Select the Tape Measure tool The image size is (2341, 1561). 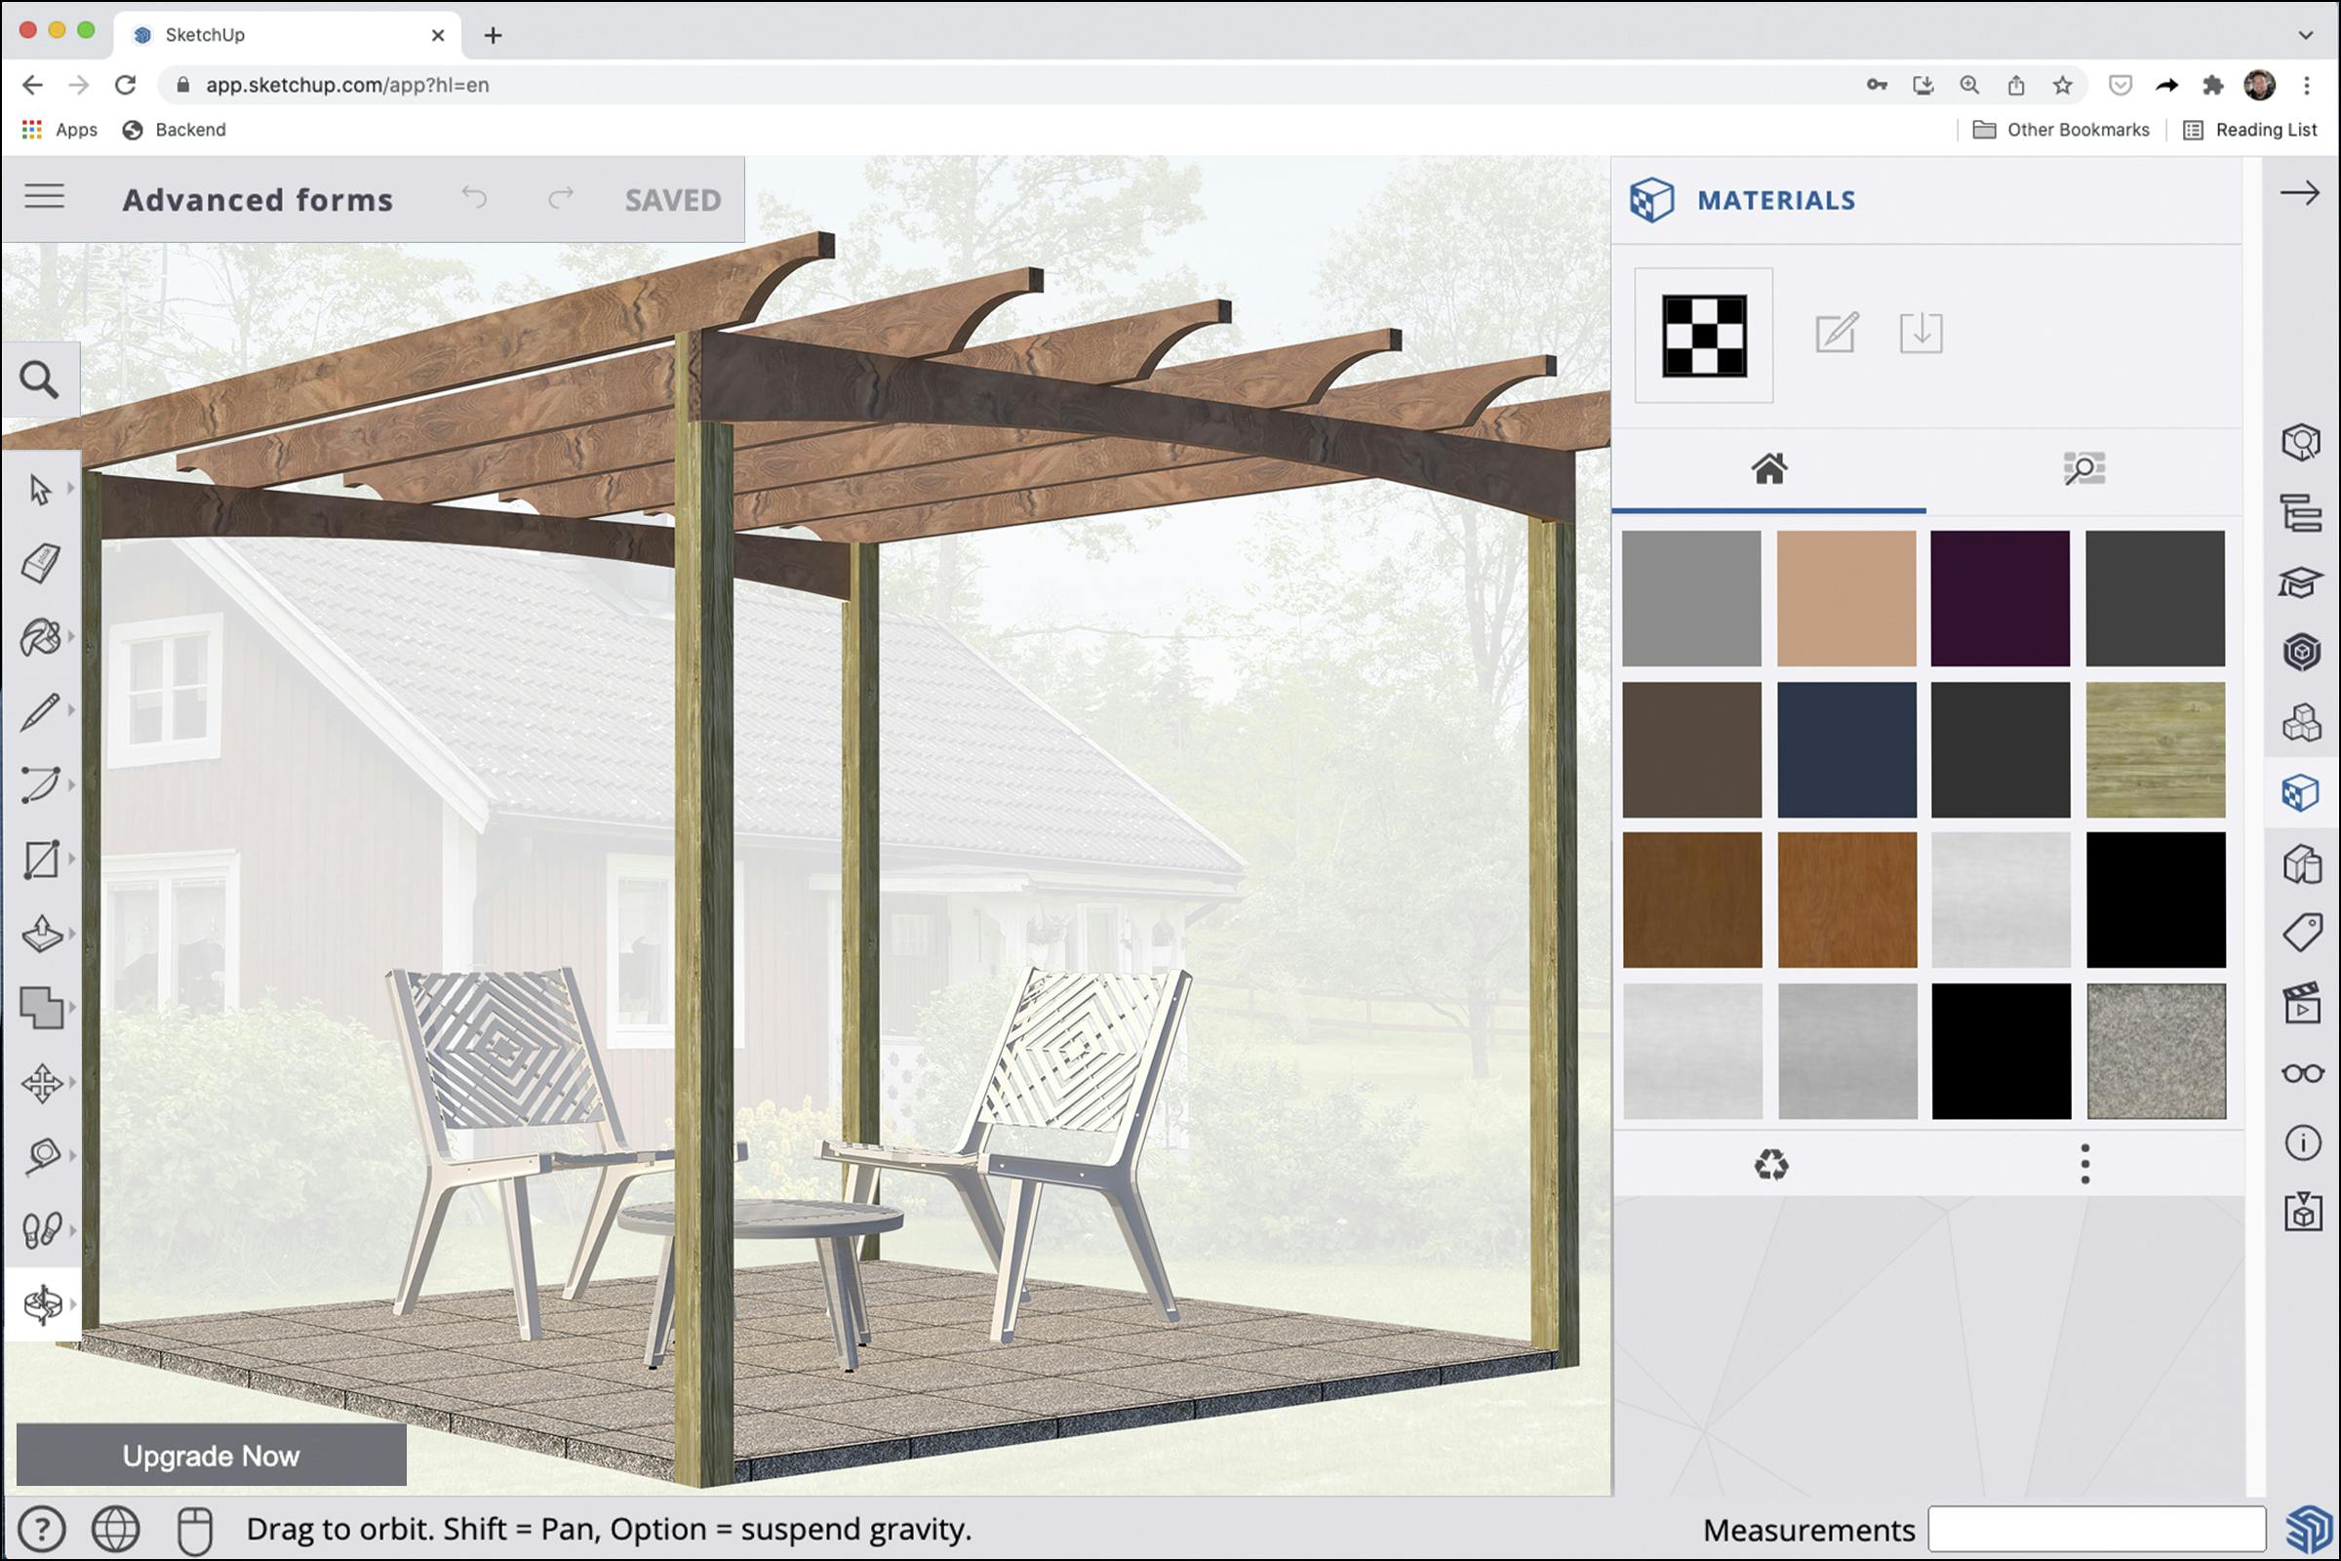point(41,1156)
